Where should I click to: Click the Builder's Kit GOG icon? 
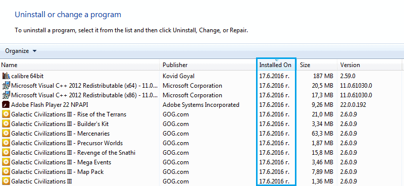click(x=6, y=124)
